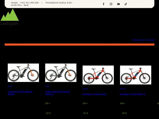Screen dimensions: 159x119
Task: Click the 25 € price under E-Power X Vert Rock
Action: 85,103
